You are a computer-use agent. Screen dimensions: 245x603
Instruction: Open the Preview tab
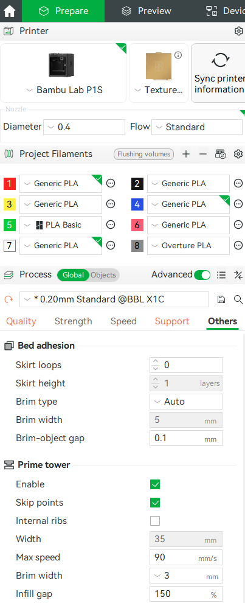147,11
